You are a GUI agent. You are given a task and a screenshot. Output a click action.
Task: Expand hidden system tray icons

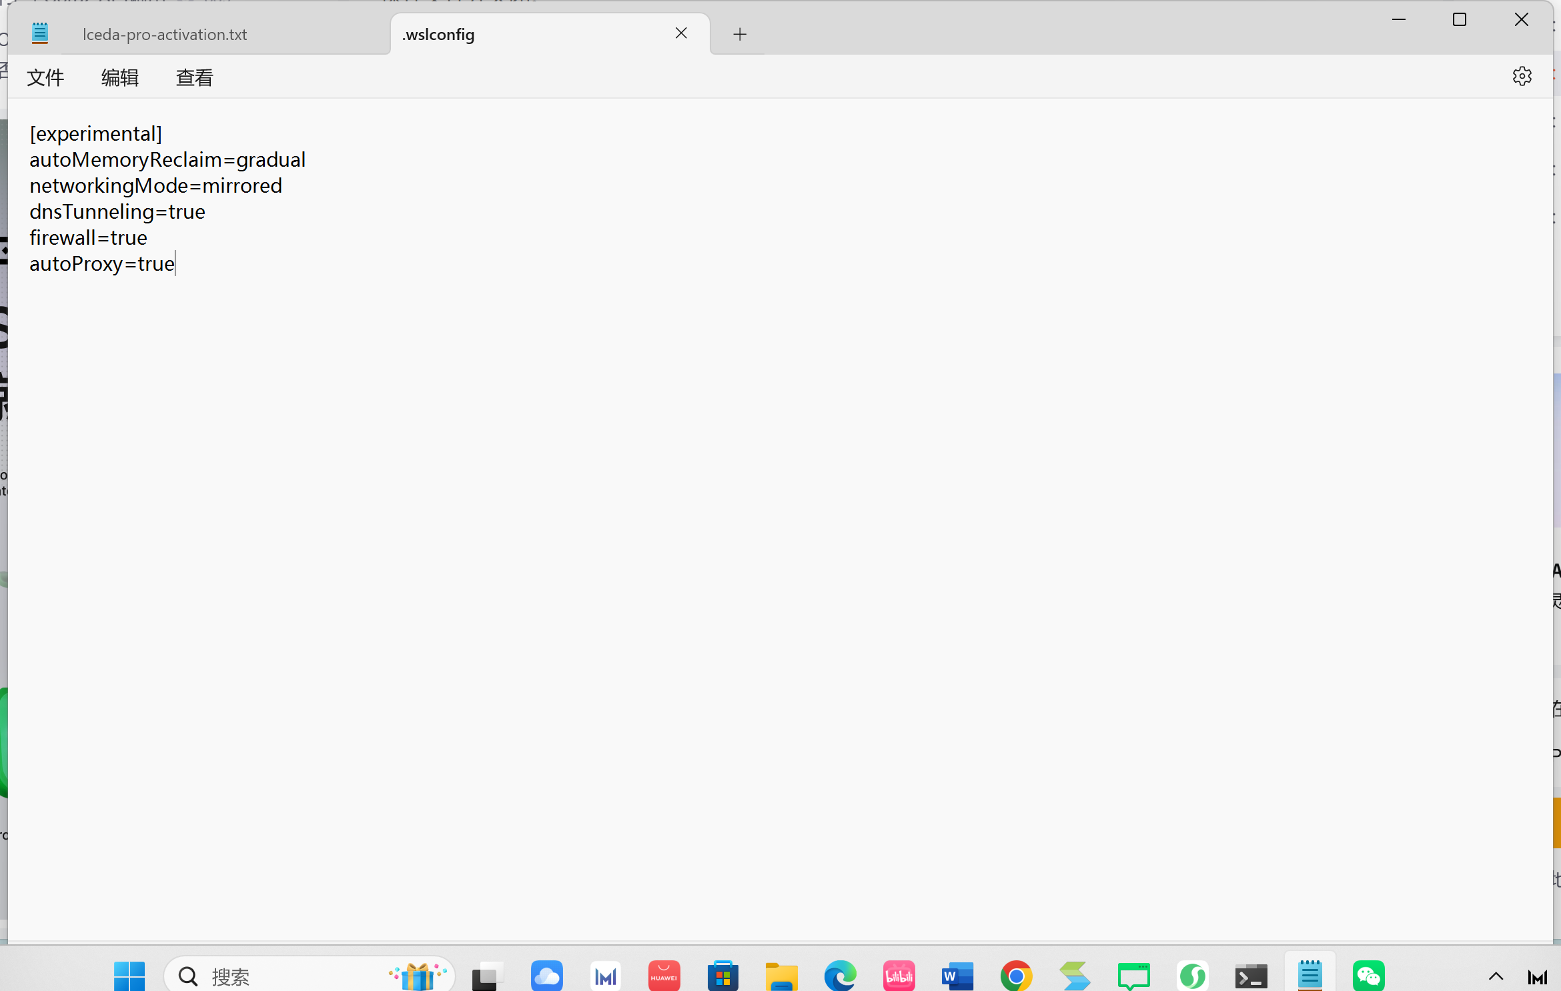[x=1494, y=976]
